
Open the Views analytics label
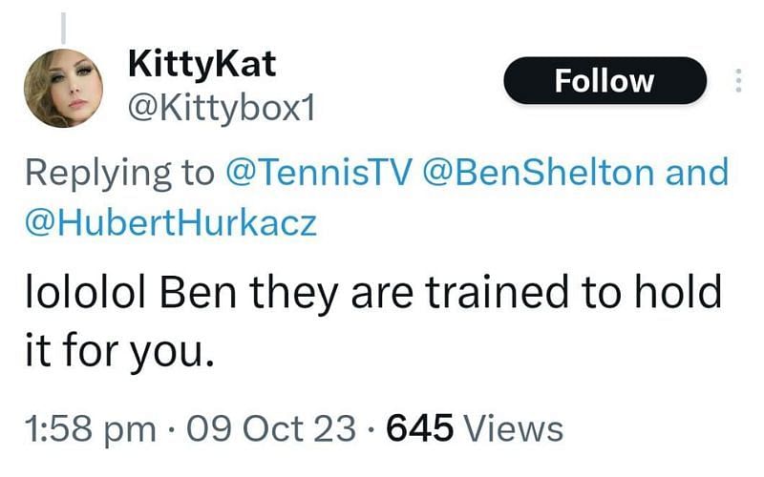[x=513, y=428]
